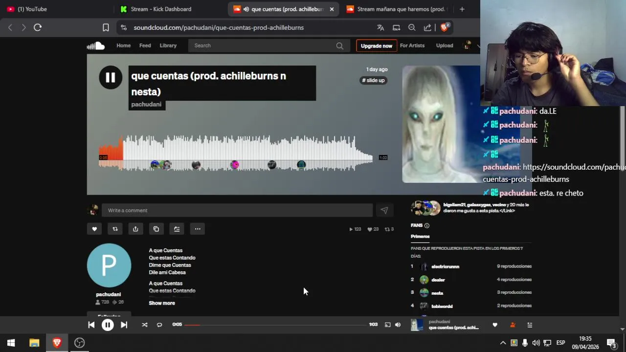Screen dimensions: 626x352
Task: Skip to previous track in player bar
Action: [91, 325]
